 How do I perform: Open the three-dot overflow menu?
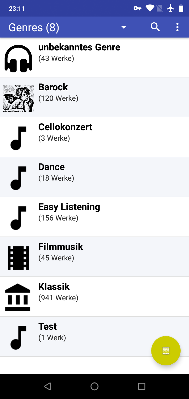pyautogui.click(x=177, y=27)
